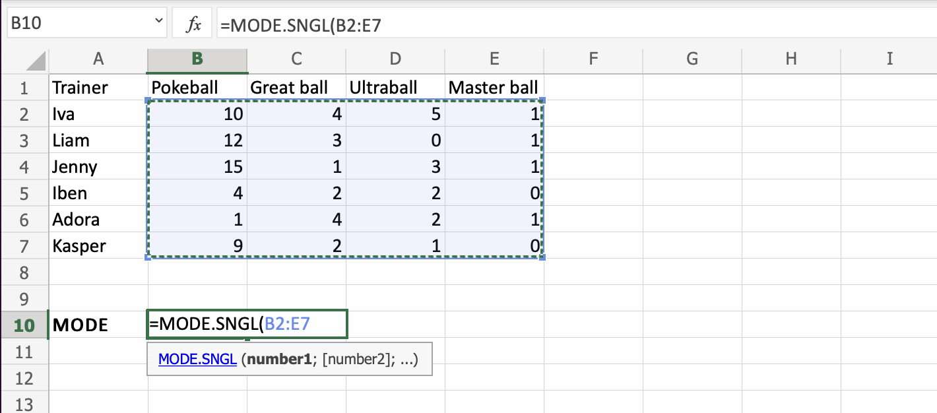Expand the Name Box dropdown arrow

158,22
